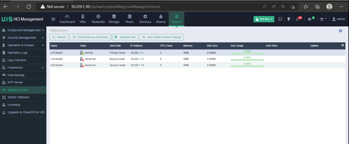This screenshot has width=349, height=144.
Task: Open the Hot Key dropdown
Action: click(264, 19)
